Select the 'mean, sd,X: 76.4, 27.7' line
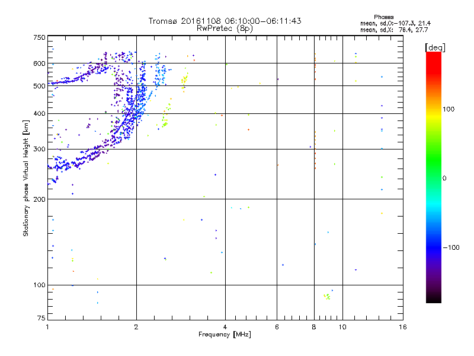Image resolution: width=474 pixels, height=356 pixels. pyautogui.click(x=394, y=30)
